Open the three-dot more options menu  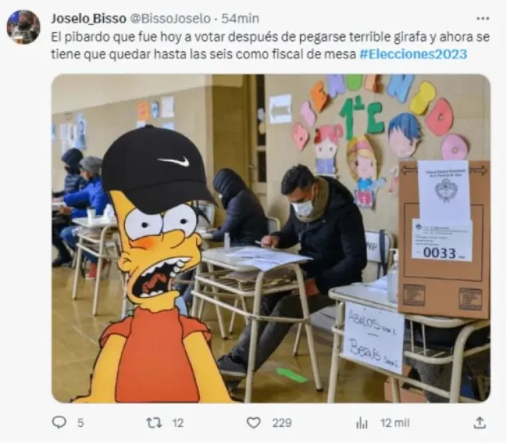click(x=483, y=19)
